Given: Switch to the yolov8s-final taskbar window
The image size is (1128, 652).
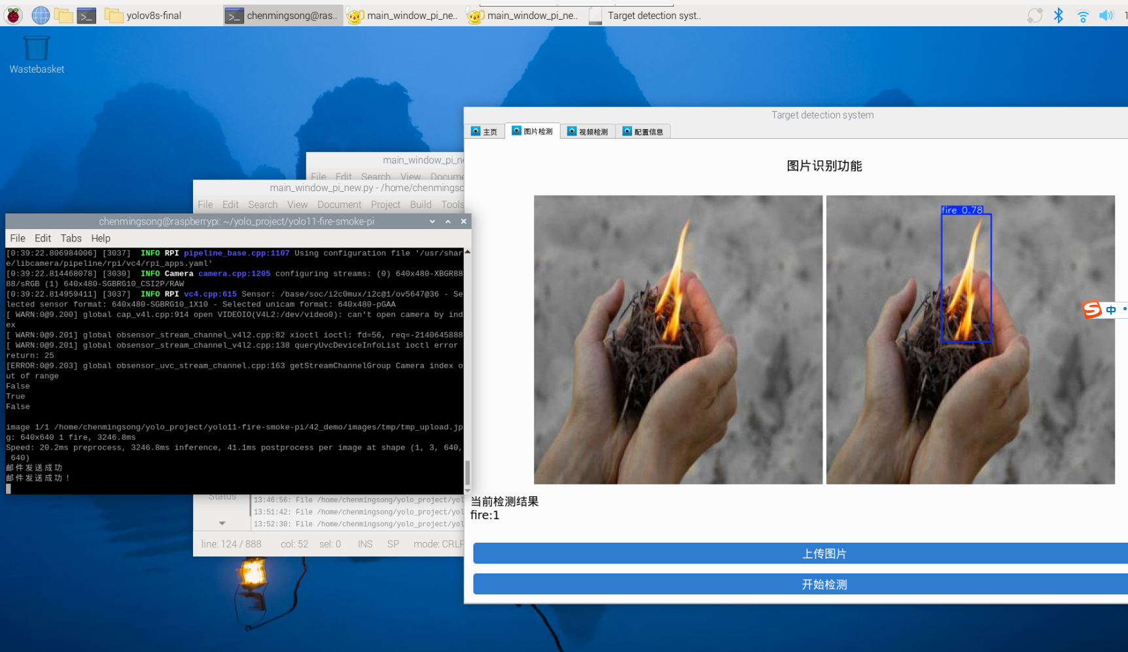Looking at the screenshot, I should [143, 15].
